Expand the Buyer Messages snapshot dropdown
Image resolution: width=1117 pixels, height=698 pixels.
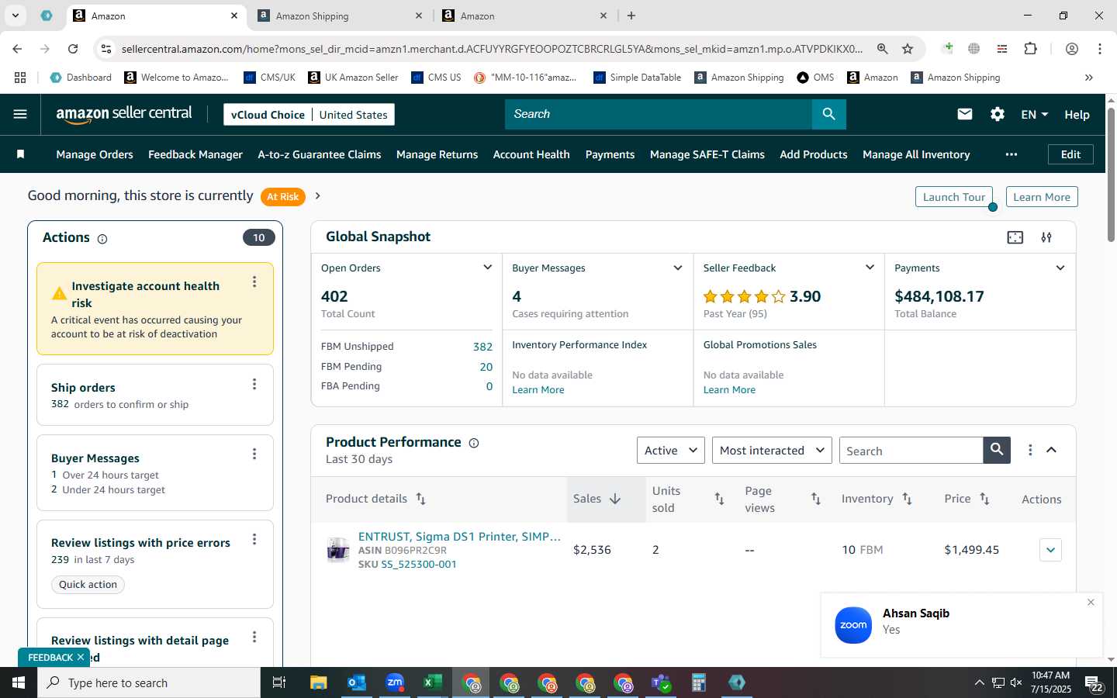[678, 268]
